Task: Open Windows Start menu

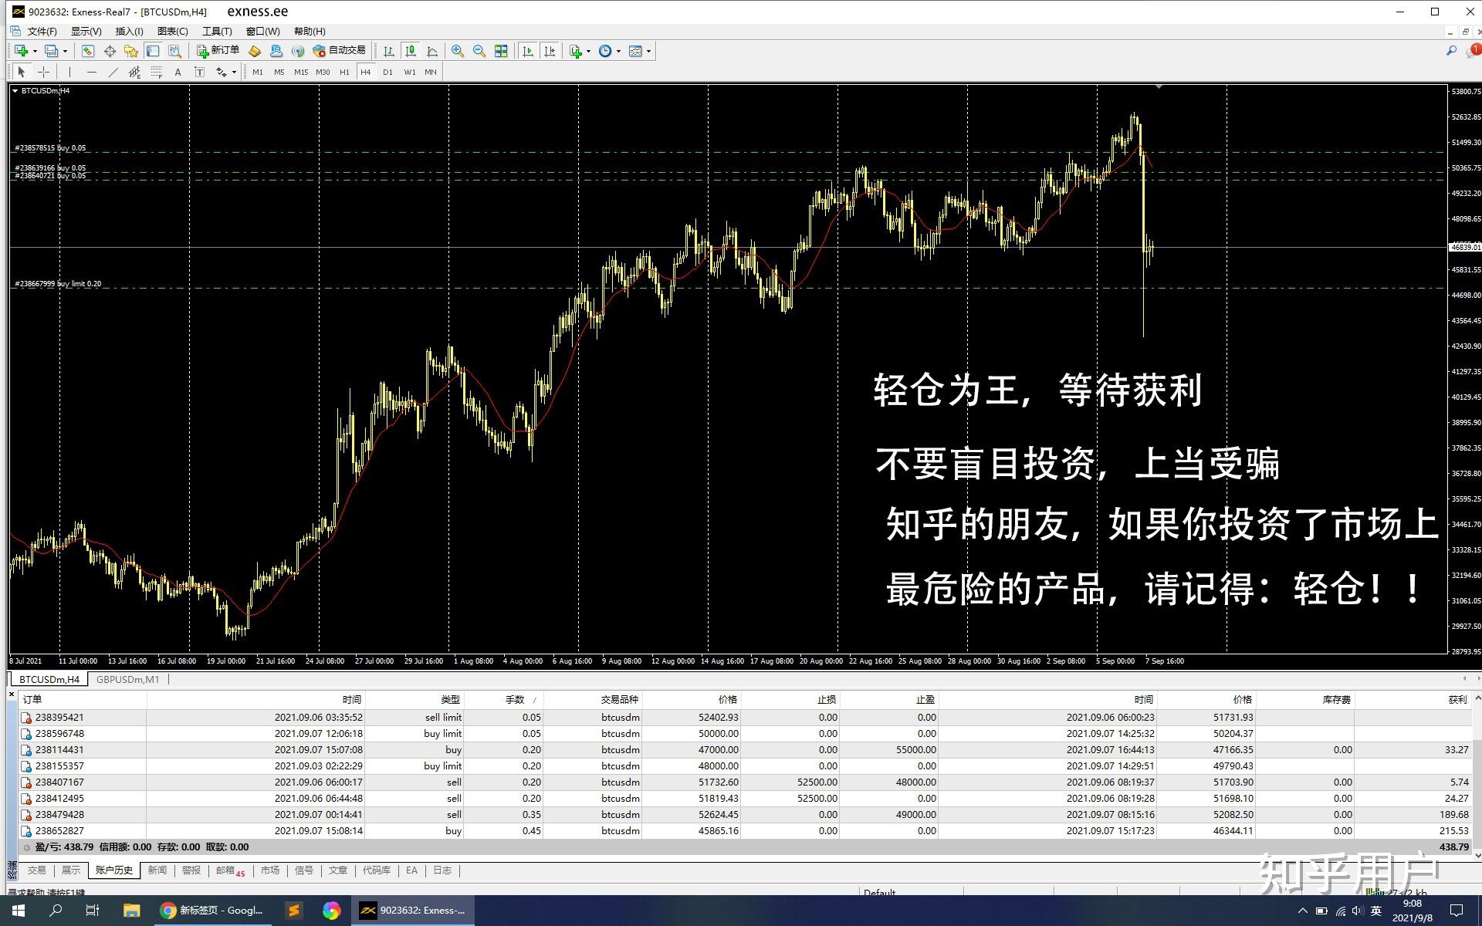Action: pos(19,911)
